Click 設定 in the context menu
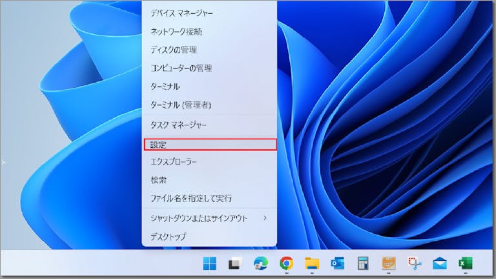 point(210,145)
